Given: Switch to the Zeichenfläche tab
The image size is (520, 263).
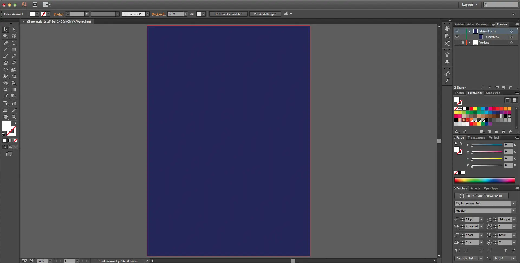Looking at the screenshot, I should point(464,24).
